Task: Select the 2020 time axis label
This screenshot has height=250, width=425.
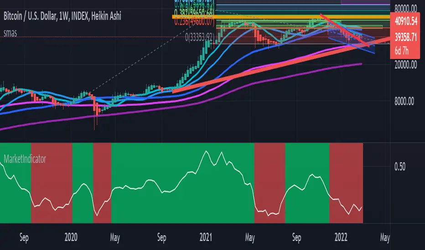Action: point(71,237)
